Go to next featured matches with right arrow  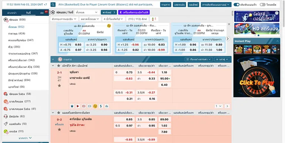pos(228,39)
